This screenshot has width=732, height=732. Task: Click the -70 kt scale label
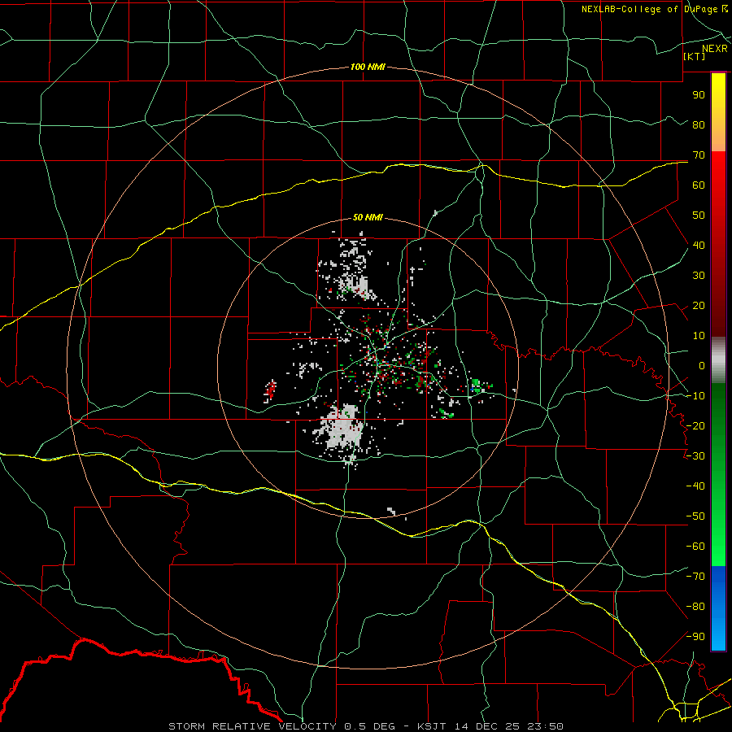(x=695, y=577)
